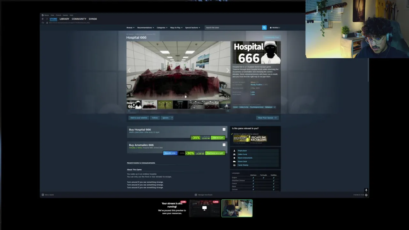Click the plus button after game tags
The image size is (409, 230).
point(275,107)
